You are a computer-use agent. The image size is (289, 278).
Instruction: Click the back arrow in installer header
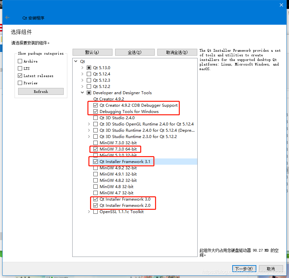pyautogui.click(x=7, y=17)
